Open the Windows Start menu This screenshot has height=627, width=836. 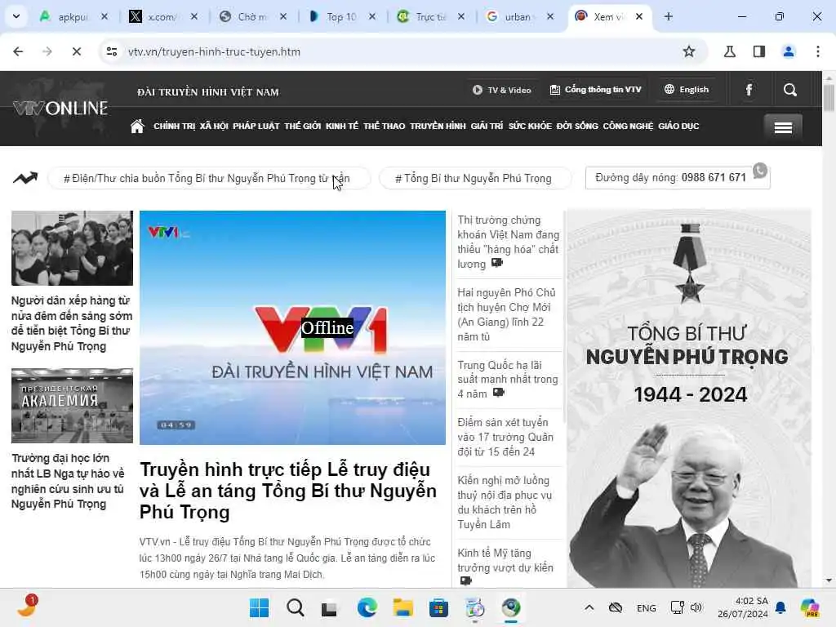pos(259,607)
